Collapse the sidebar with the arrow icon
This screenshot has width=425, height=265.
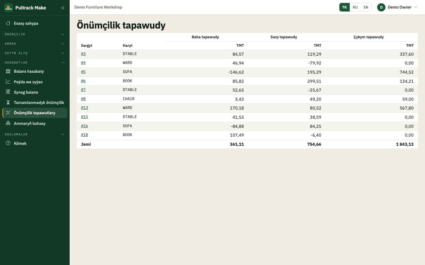tap(63, 8)
